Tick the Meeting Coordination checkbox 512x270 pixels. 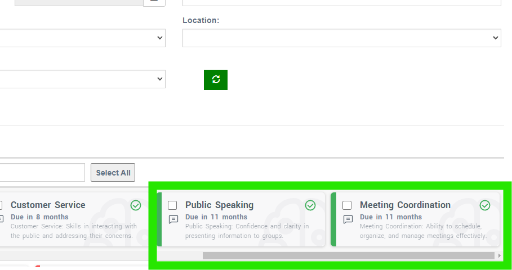pyautogui.click(x=347, y=205)
